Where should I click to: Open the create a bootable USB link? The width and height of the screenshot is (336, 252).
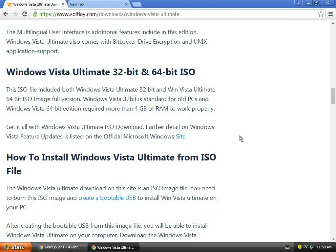[107, 198]
